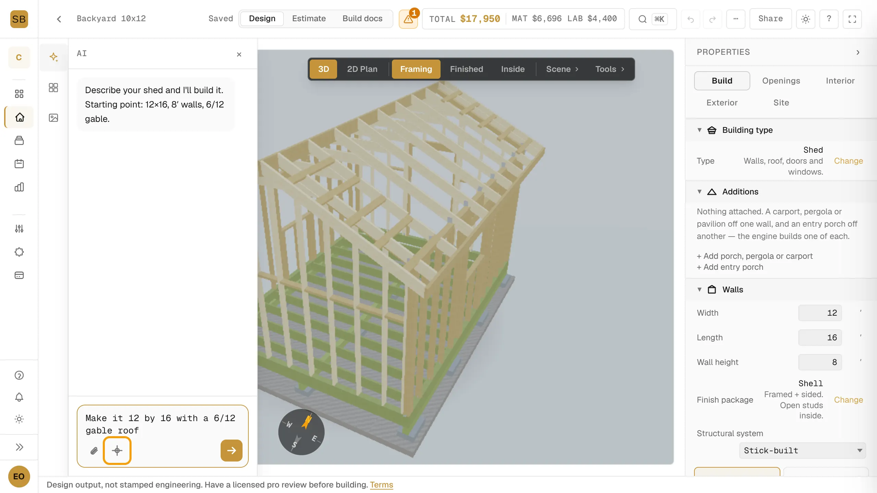Viewport: 877px width, 493px height.
Task: Open the Openings properties tab
Action: point(781,81)
